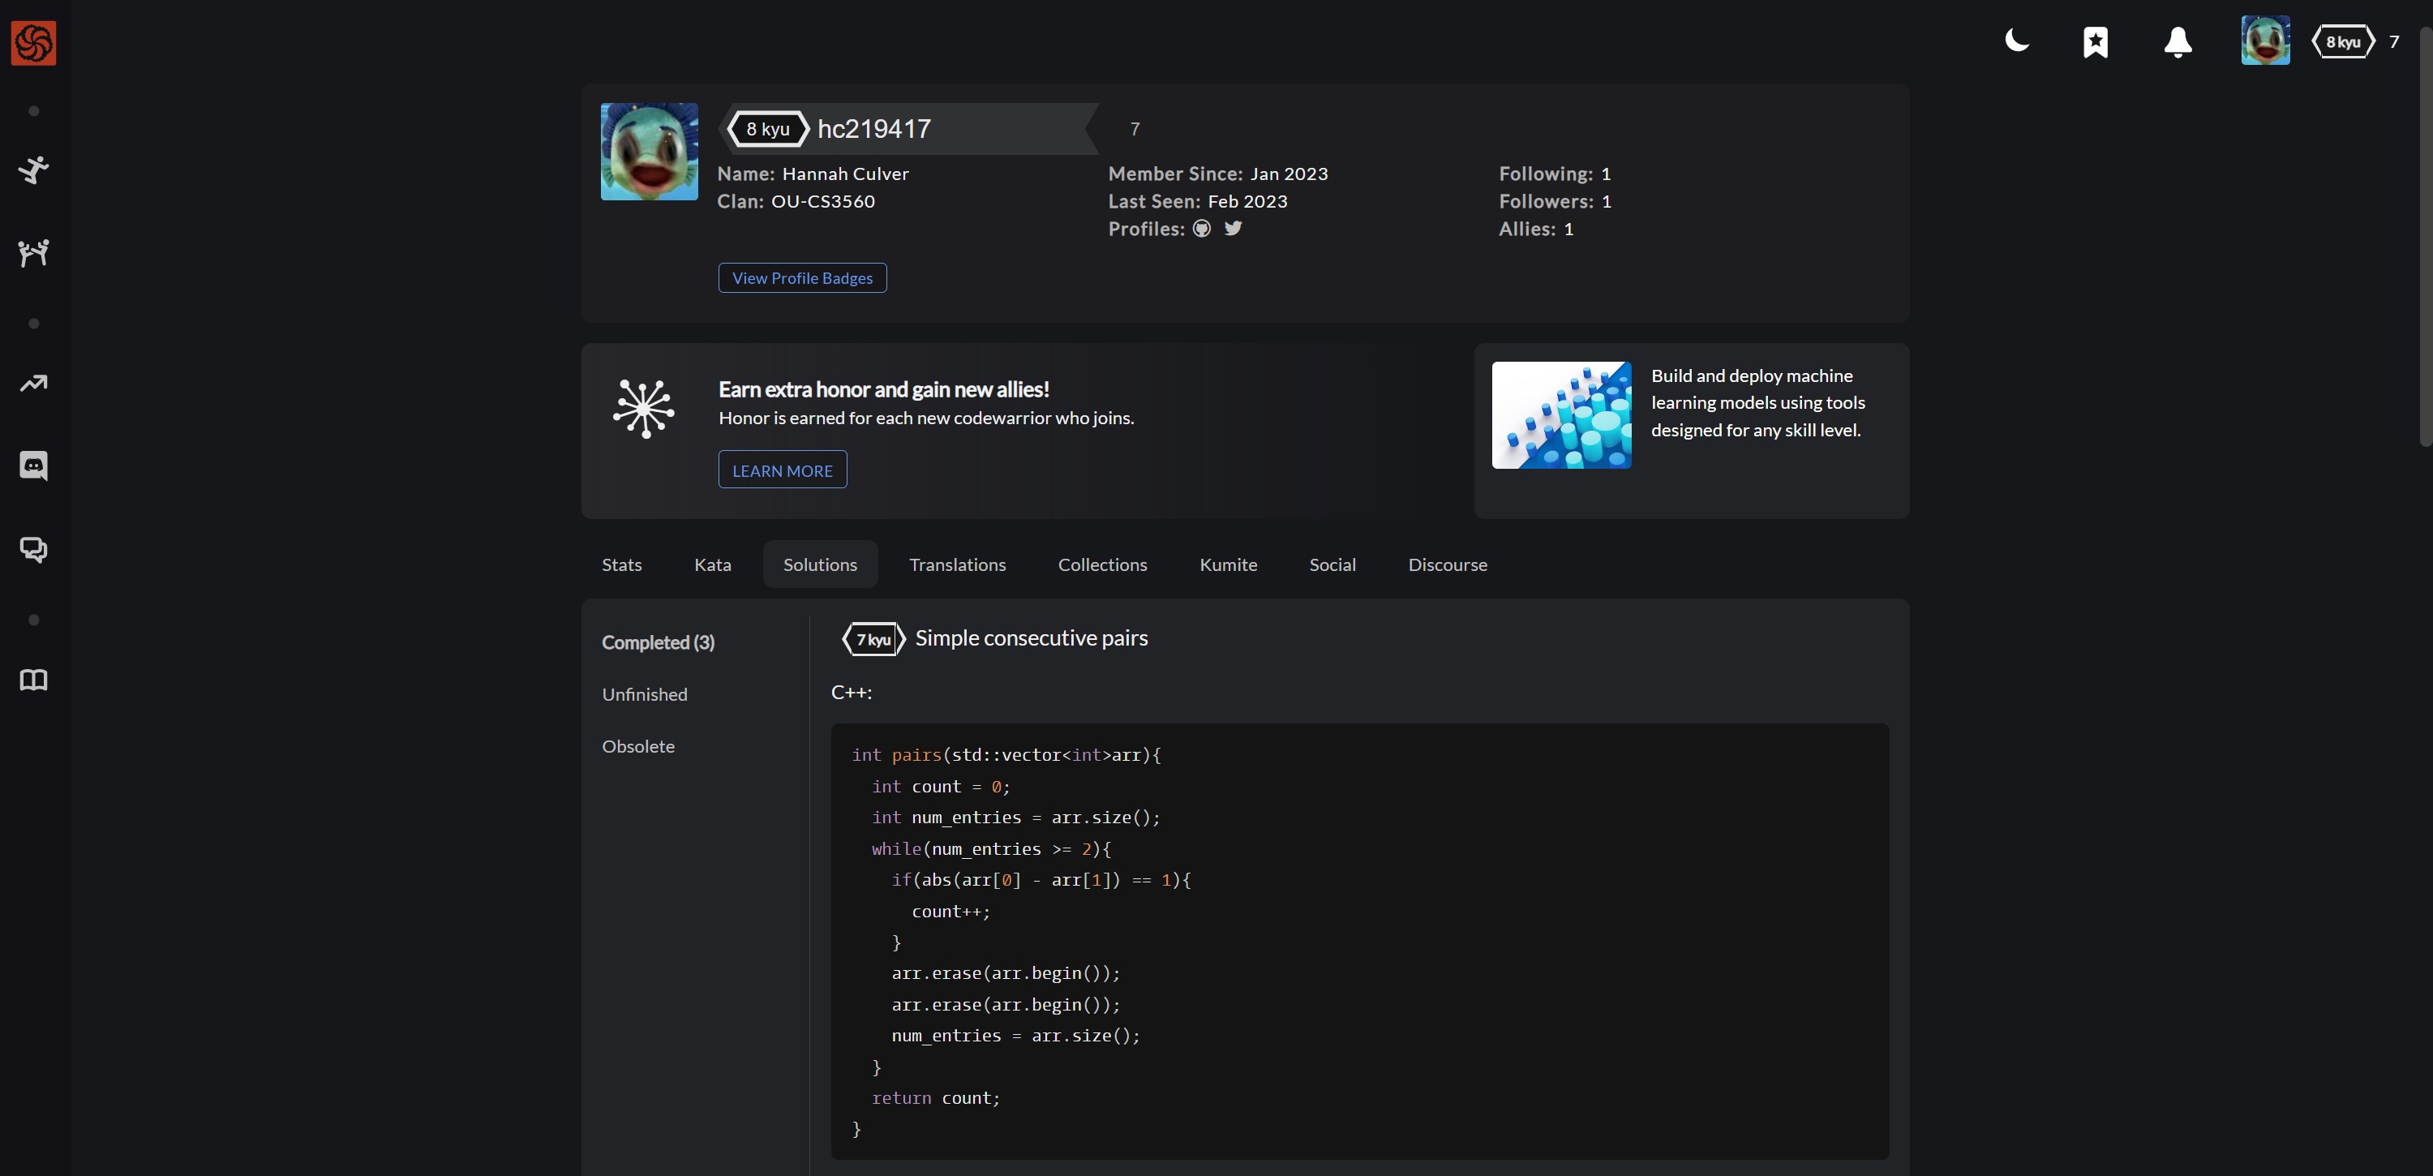Screen dimensions: 2433x1176
Task: Open the Twitter profile icon
Action: tap(1233, 229)
